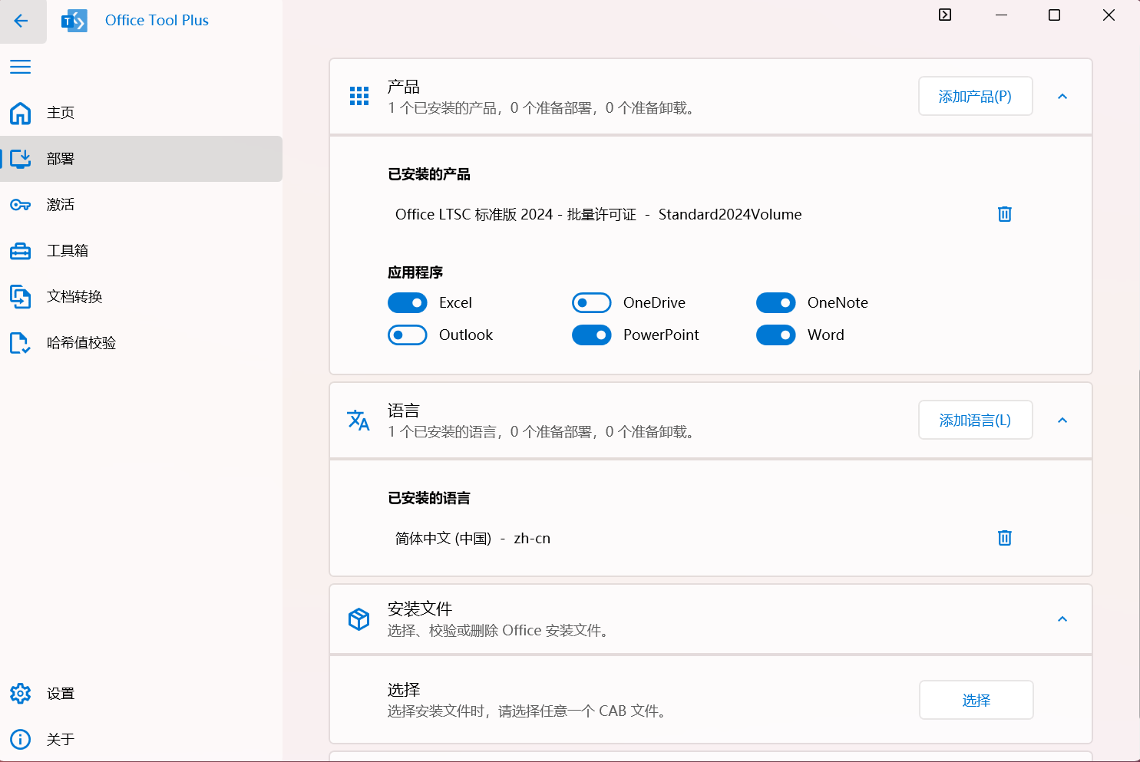Click the OneDrive label
The height and width of the screenshot is (762, 1140).
654,303
